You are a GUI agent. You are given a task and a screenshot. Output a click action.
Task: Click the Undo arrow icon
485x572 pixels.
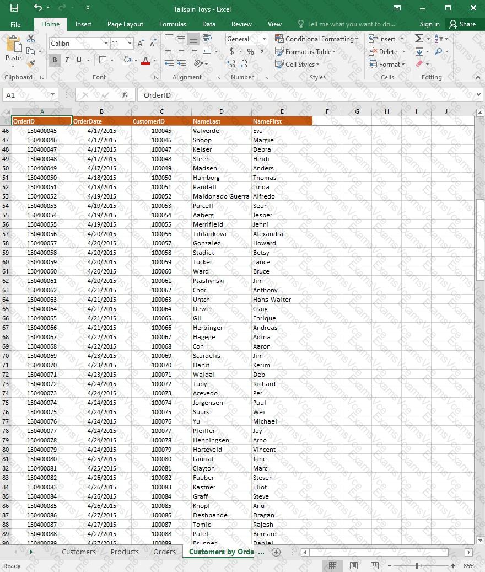point(38,7)
